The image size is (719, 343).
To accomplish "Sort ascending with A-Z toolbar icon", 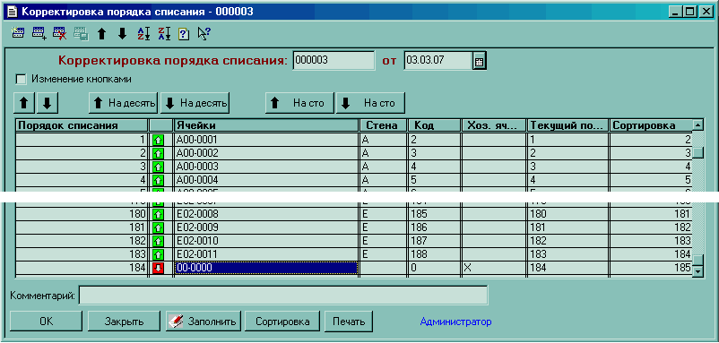I will coord(143,34).
